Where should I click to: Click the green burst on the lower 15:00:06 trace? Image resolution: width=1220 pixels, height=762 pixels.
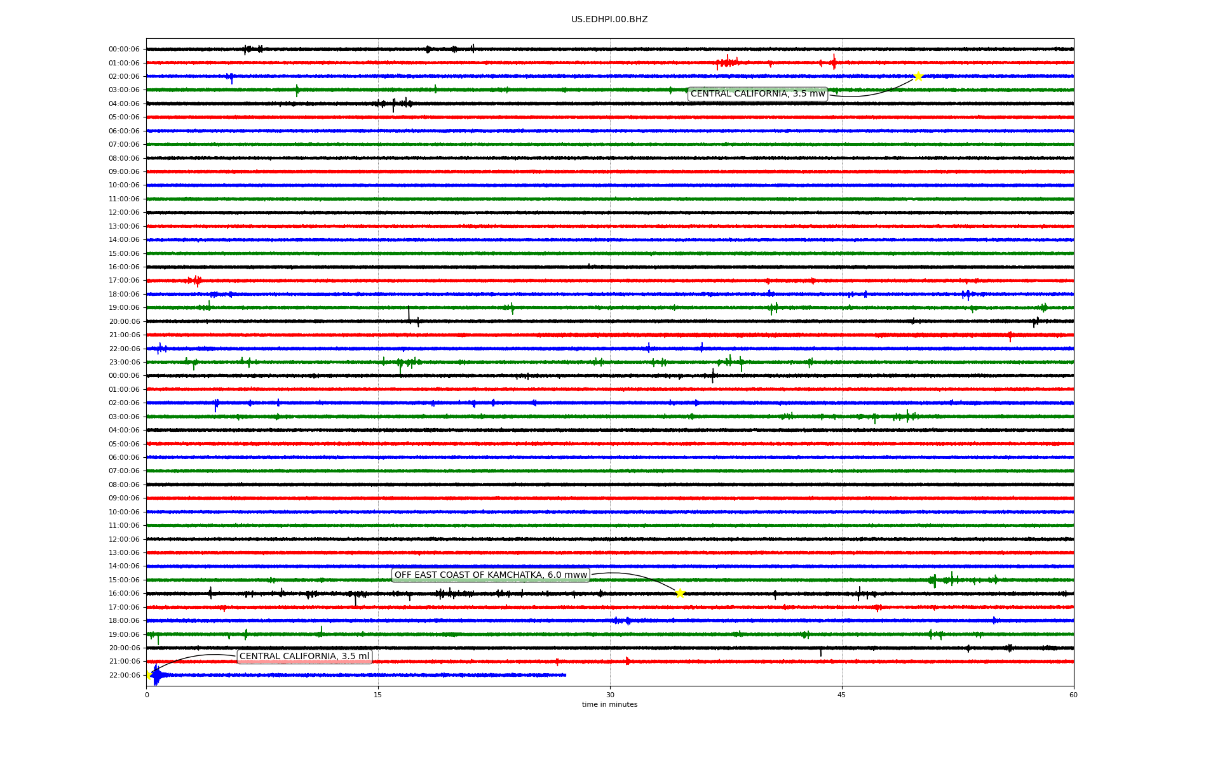click(934, 580)
